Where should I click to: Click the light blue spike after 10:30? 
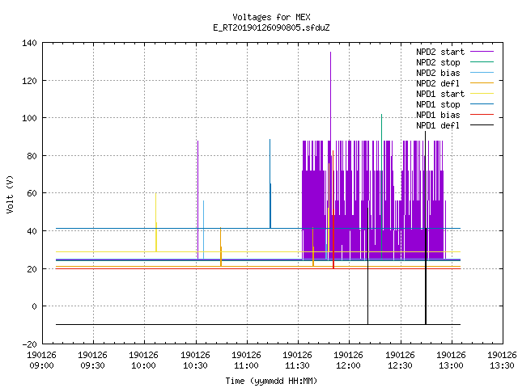pos(203,230)
